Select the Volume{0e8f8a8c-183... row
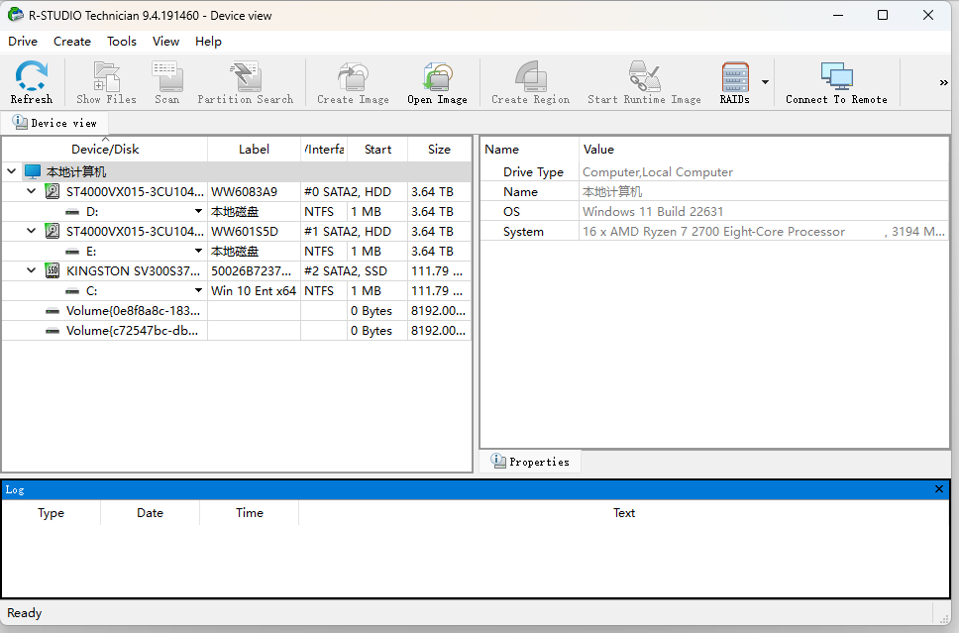The height and width of the screenshot is (633, 959). [x=236, y=311]
